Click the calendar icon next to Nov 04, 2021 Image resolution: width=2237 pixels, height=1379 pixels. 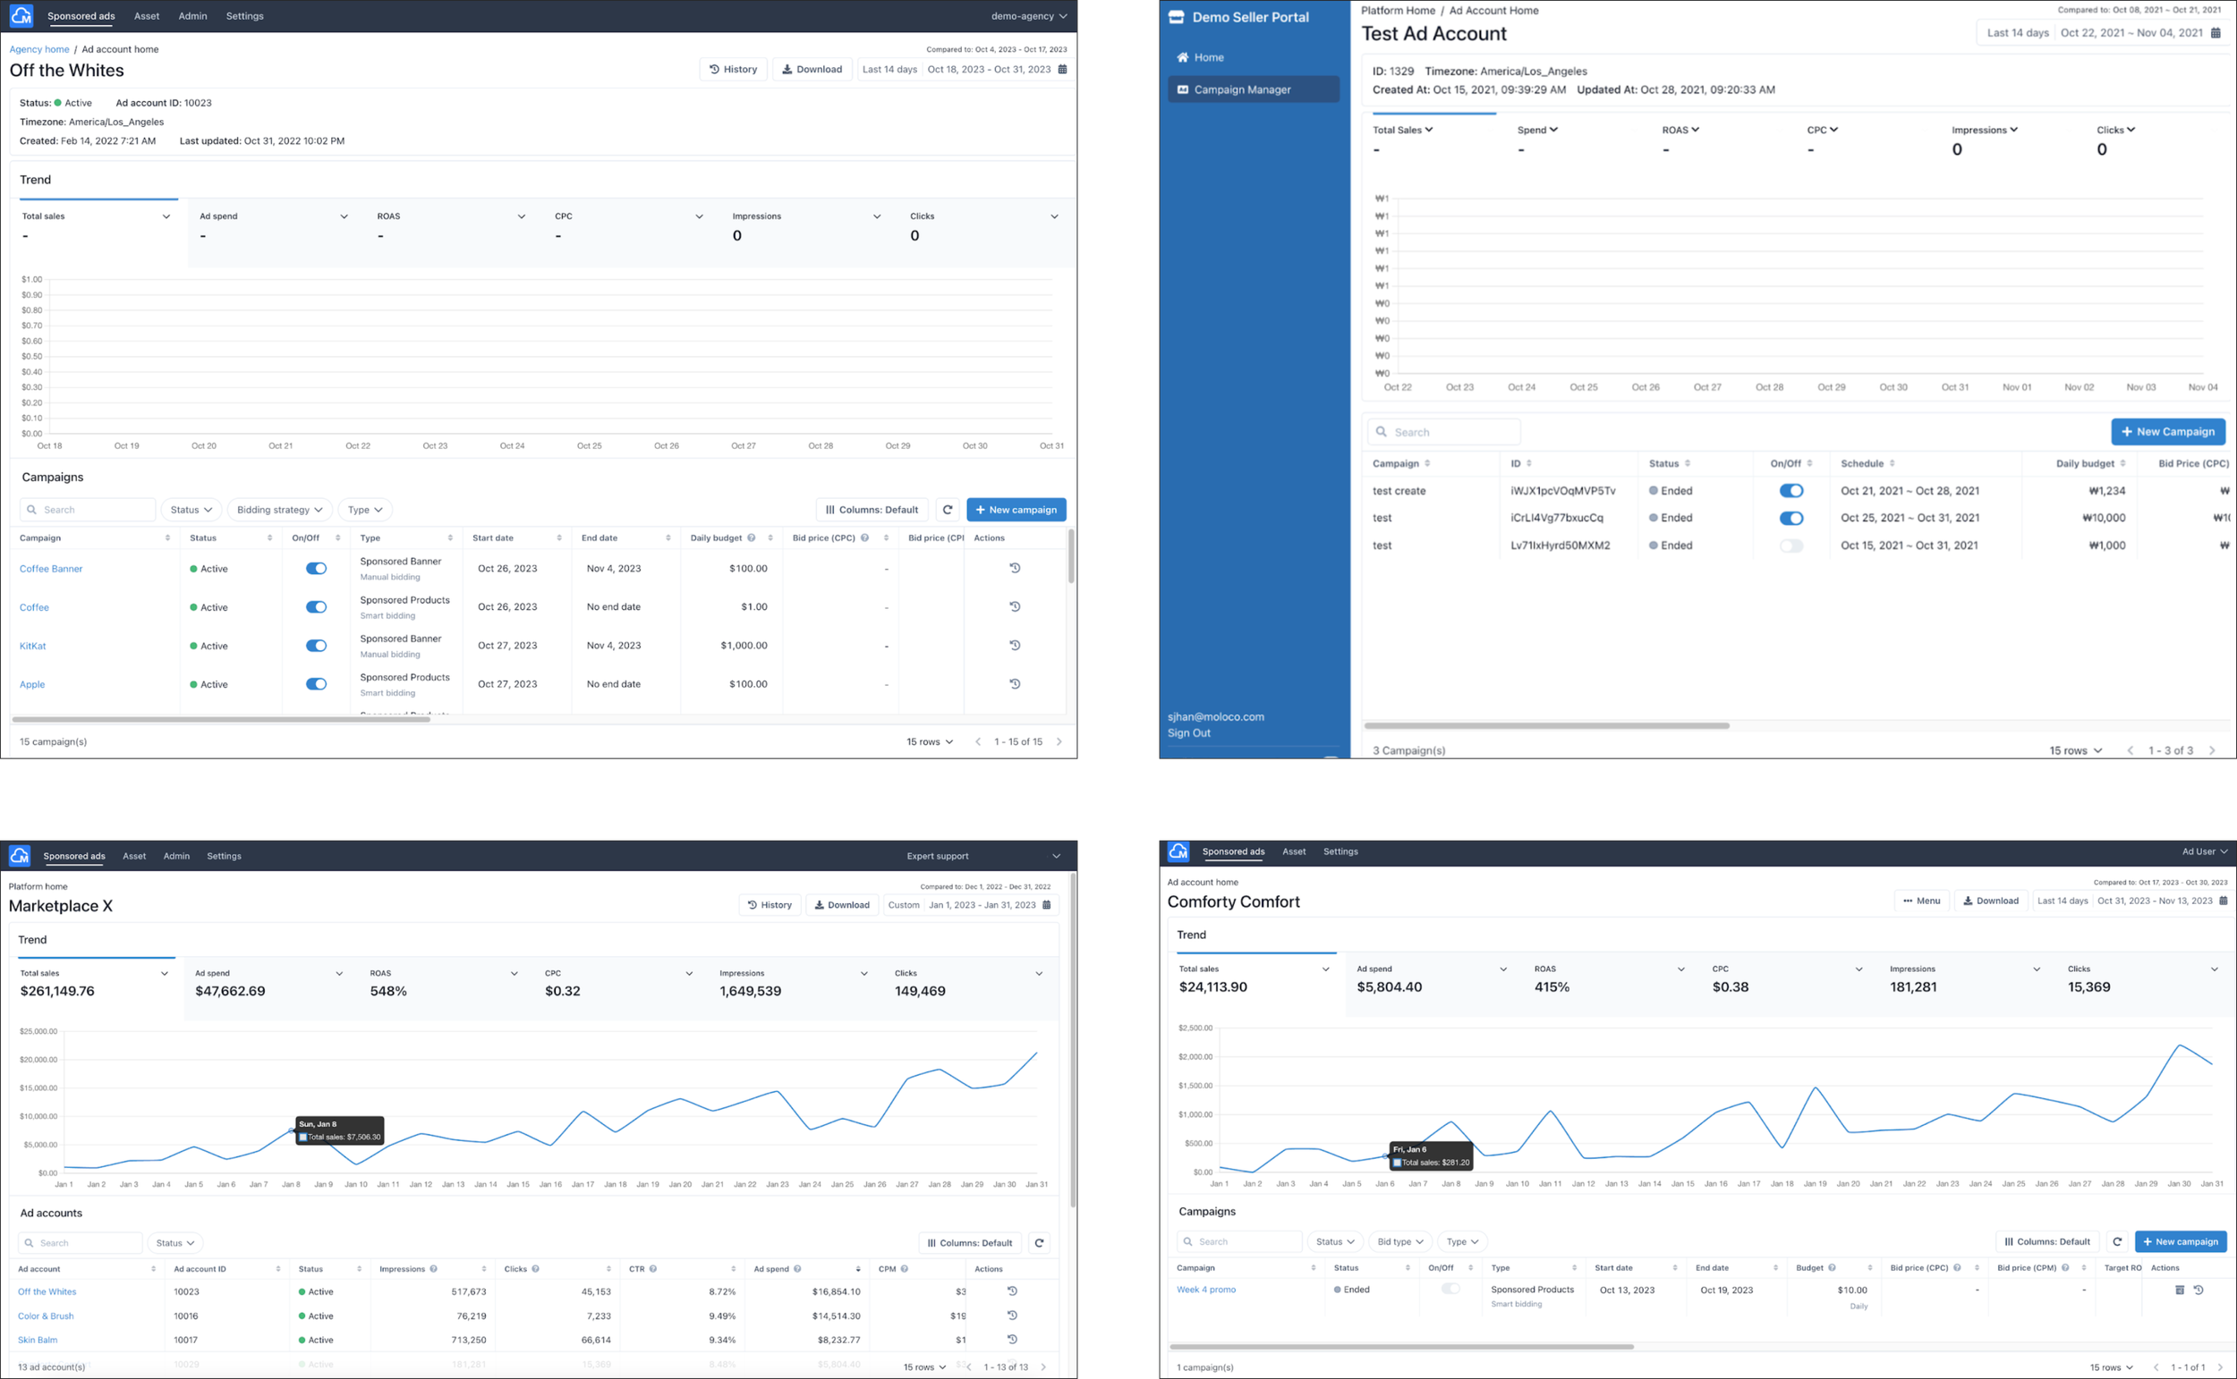click(2216, 33)
